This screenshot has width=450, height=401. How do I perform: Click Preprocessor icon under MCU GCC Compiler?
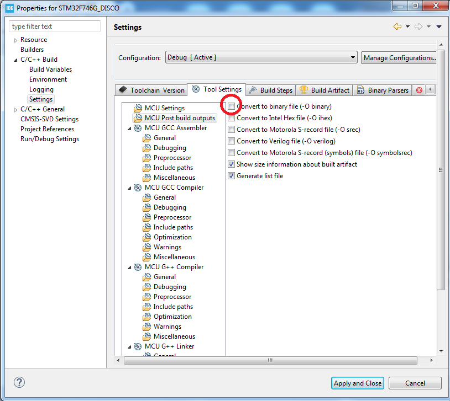(x=147, y=217)
